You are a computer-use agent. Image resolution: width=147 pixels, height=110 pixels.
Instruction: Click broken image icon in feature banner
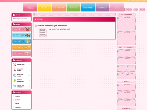click(34, 14)
